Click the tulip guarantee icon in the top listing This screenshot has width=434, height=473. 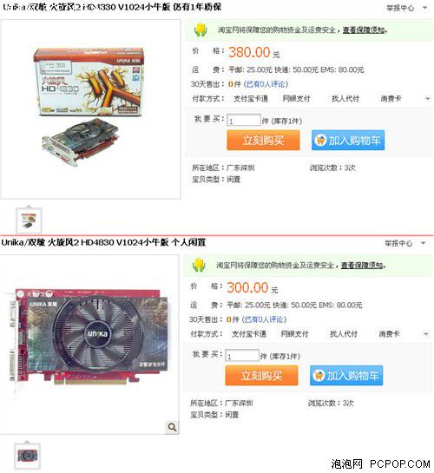[201, 30]
